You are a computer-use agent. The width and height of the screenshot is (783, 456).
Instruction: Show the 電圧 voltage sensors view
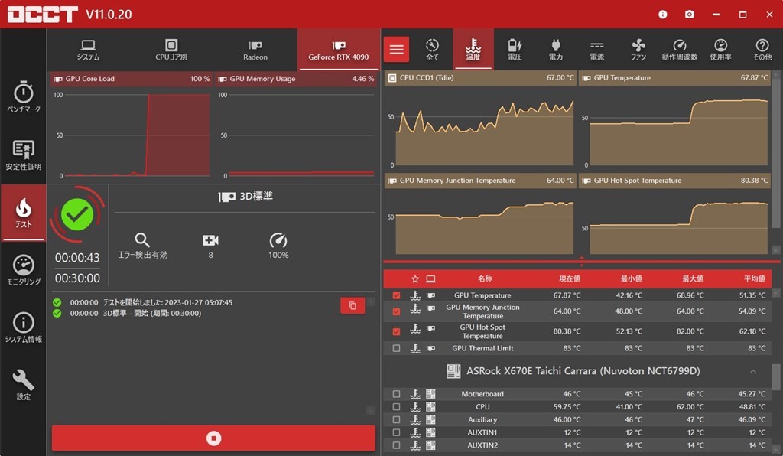point(515,50)
